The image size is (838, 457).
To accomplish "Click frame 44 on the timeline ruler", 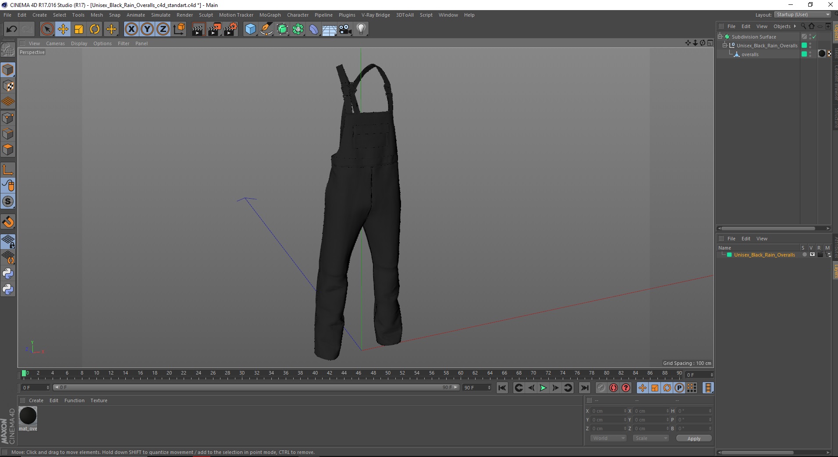I will point(344,373).
